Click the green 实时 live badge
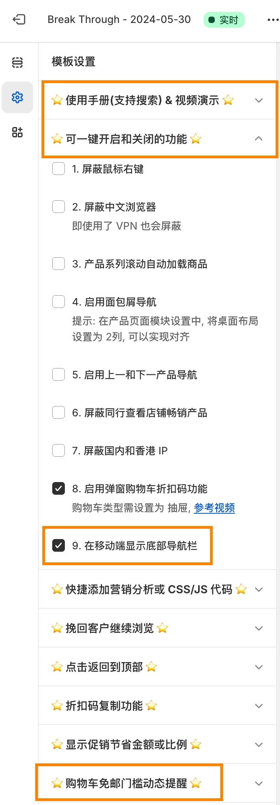280x805 pixels. pos(224,19)
